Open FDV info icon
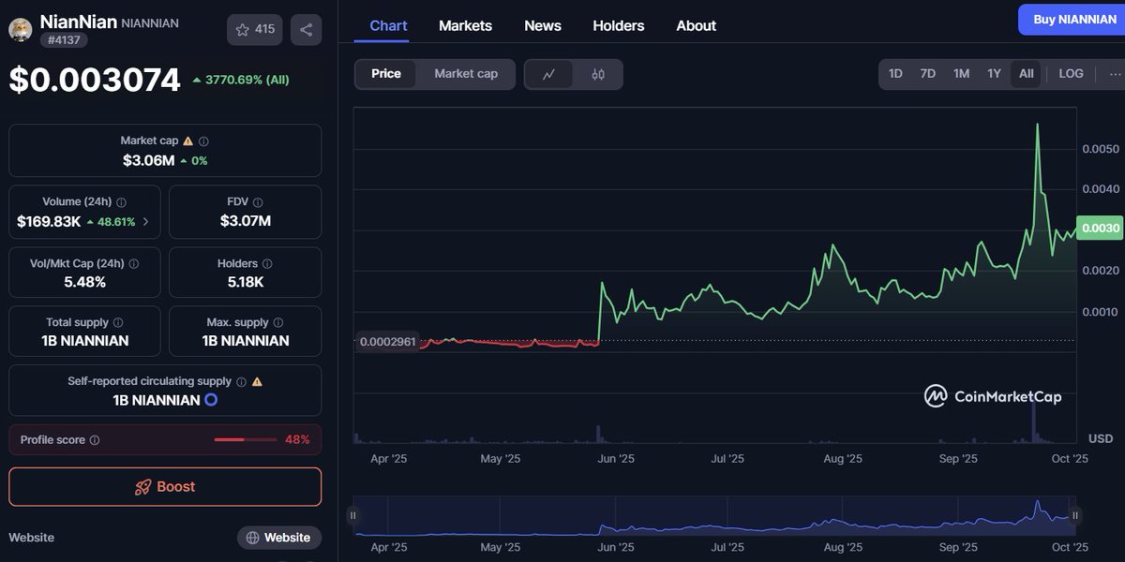Viewport: 1125px width, 562px height. (258, 201)
